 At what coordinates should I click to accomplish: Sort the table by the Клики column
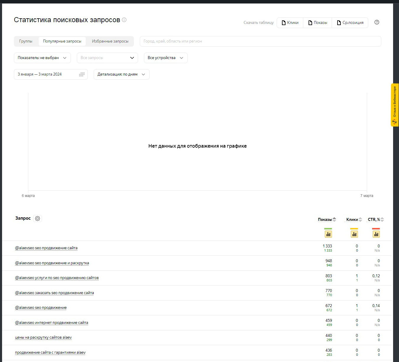coord(354,219)
